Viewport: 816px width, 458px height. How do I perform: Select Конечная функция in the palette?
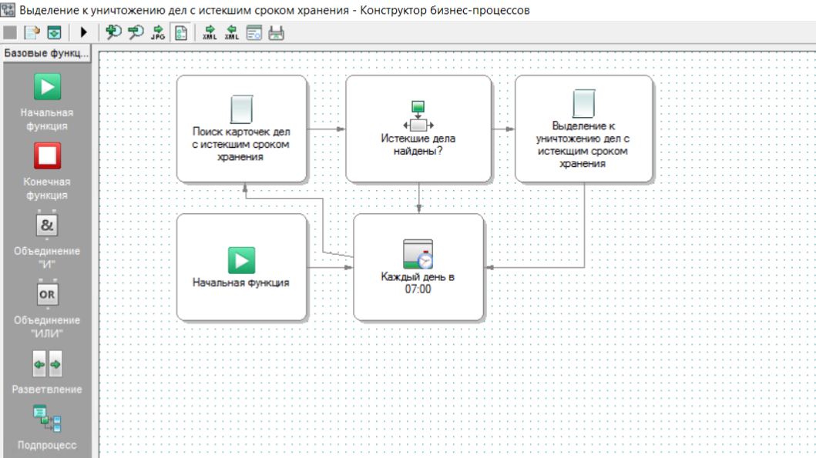47,156
